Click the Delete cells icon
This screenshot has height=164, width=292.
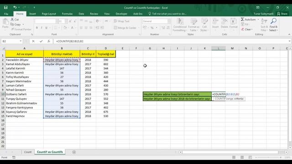coord(224,21)
